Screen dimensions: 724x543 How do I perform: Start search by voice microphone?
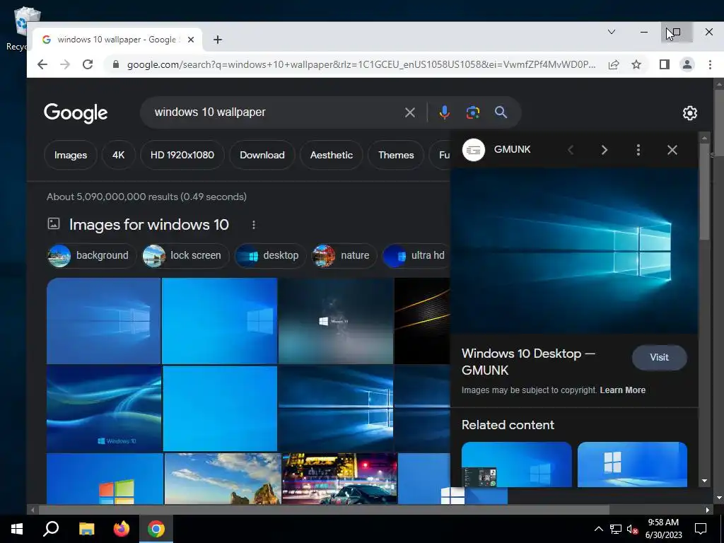click(444, 112)
